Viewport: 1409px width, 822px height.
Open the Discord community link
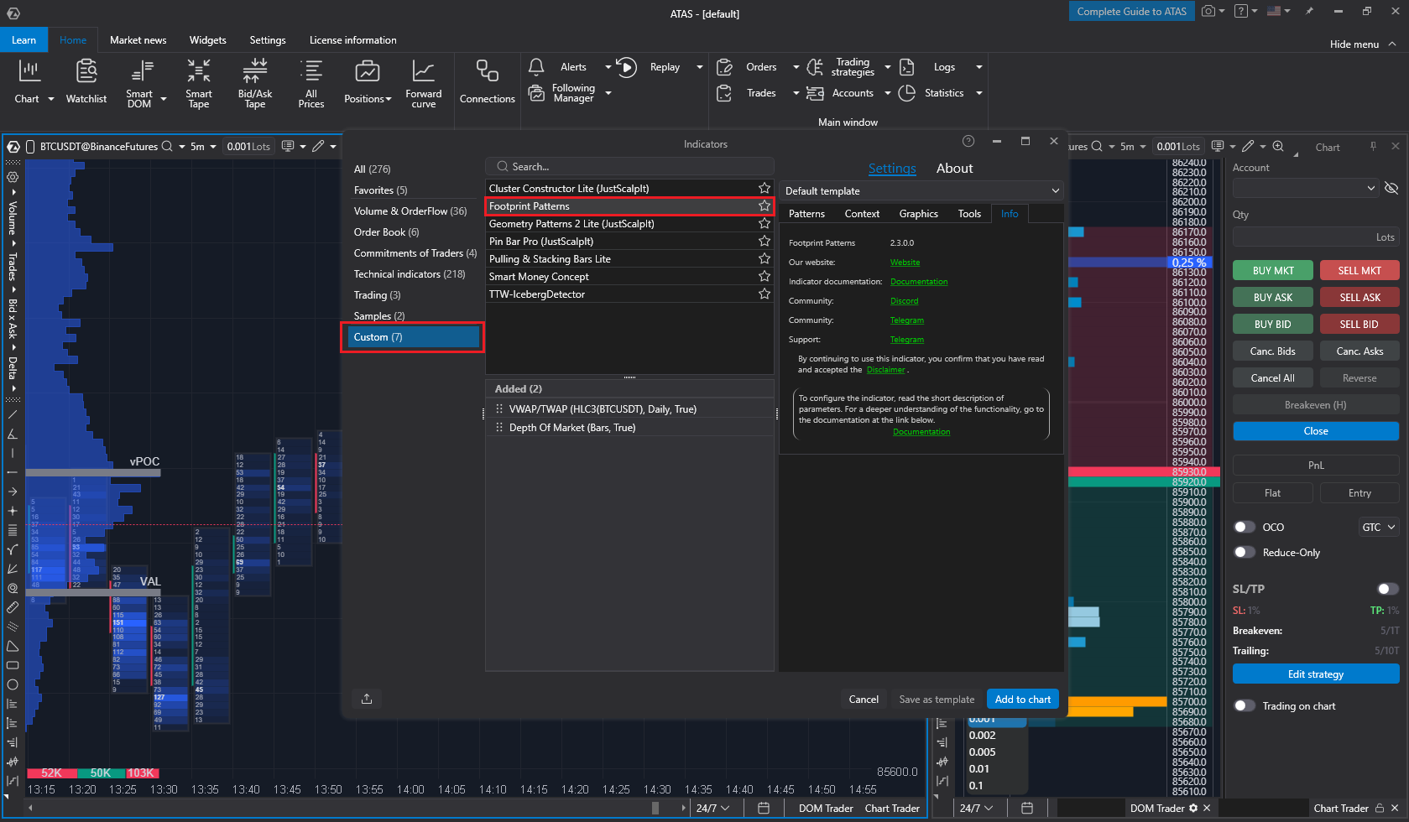click(904, 301)
